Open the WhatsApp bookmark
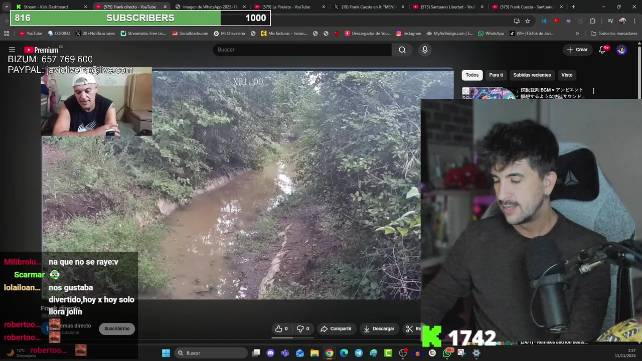642x361 pixels. [491, 33]
